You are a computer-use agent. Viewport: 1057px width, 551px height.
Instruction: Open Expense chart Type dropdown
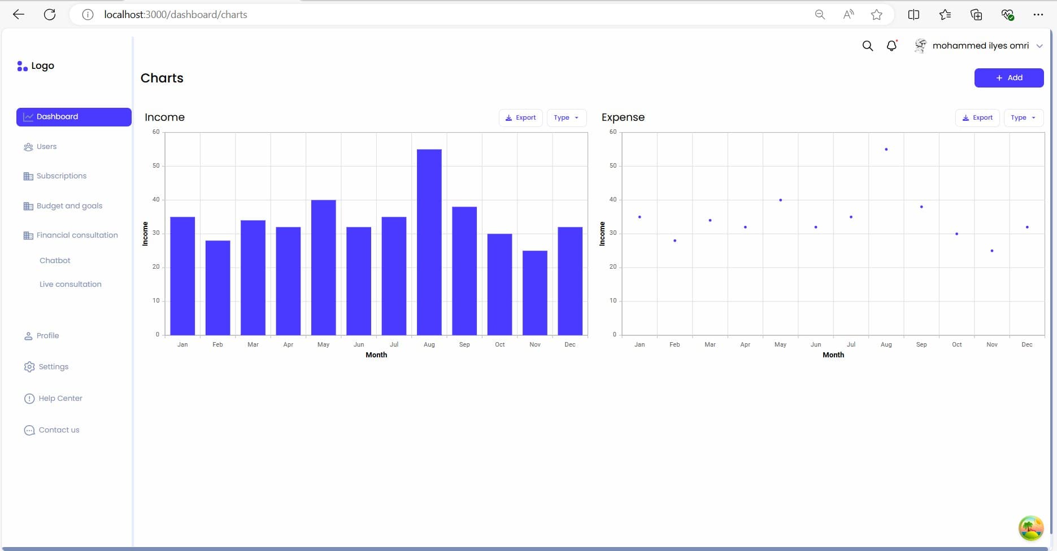pyautogui.click(x=1023, y=118)
